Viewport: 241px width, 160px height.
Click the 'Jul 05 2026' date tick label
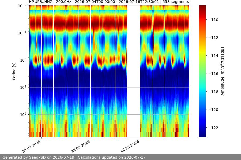[x=32, y=146]
